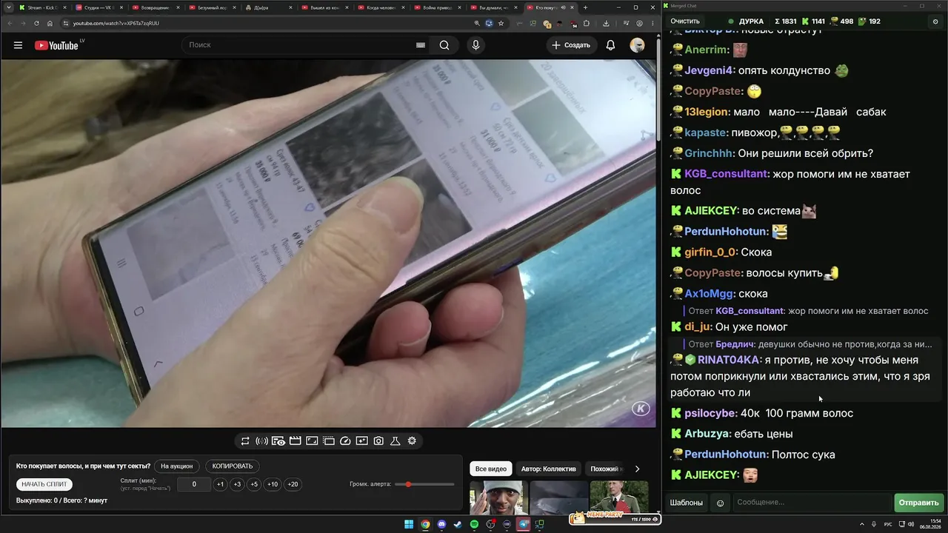
Task: Click the chat 'Сообщение...' message field
Action: coord(811,503)
